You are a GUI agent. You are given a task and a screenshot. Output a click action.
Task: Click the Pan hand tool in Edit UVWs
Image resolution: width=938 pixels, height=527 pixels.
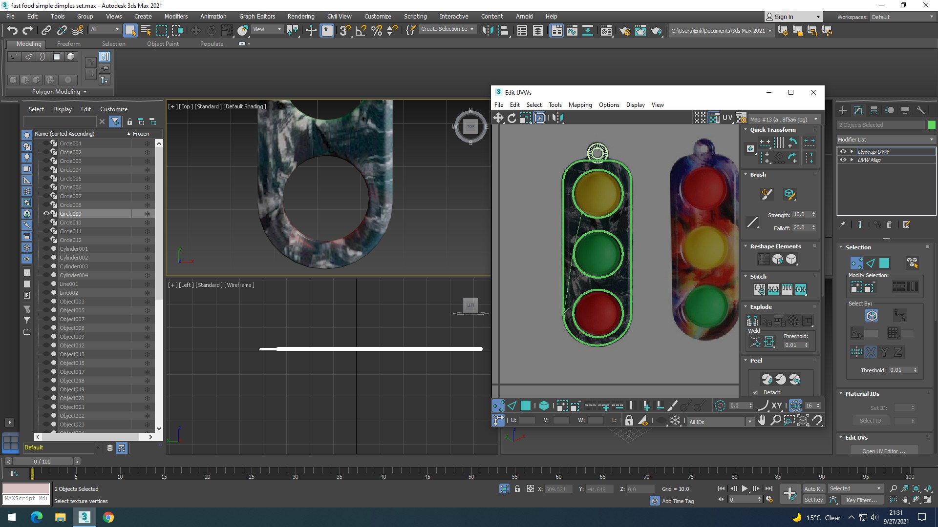(x=762, y=420)
